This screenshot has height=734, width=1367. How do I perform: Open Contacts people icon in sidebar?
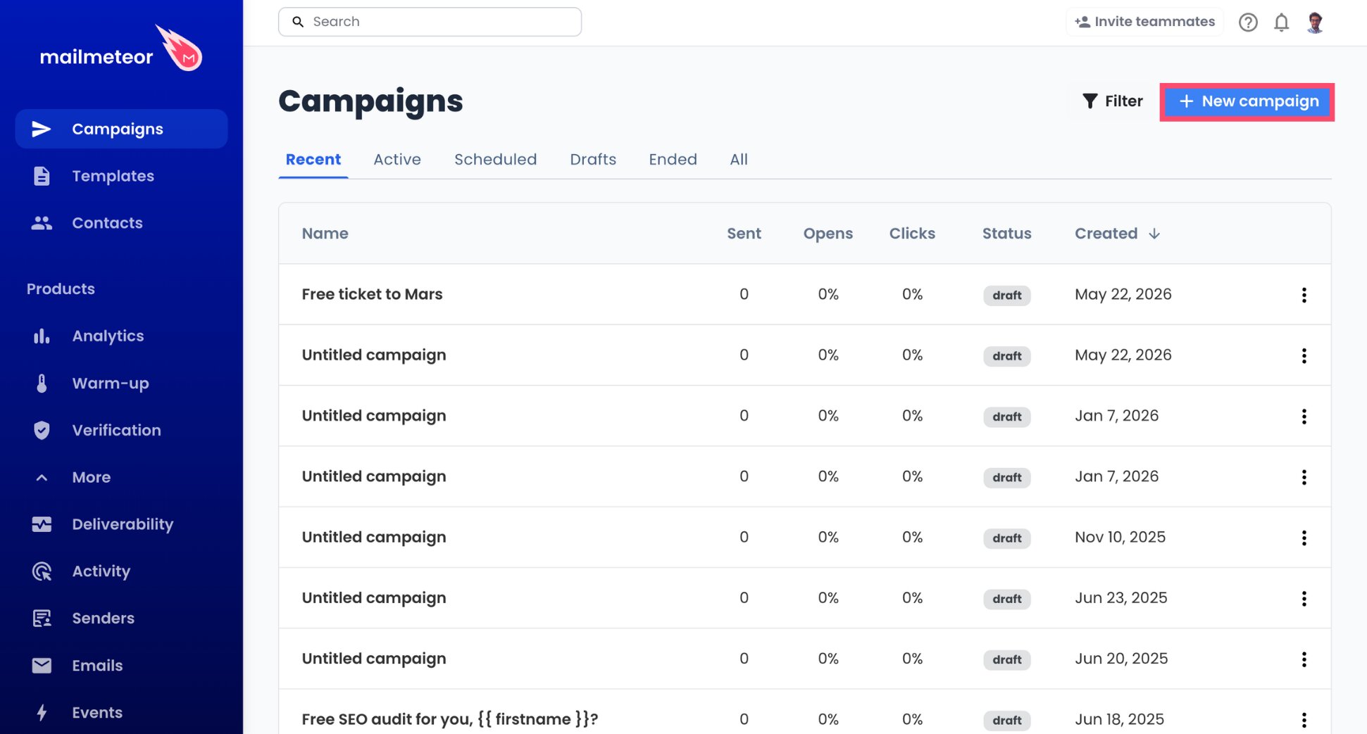coord(42,223)
